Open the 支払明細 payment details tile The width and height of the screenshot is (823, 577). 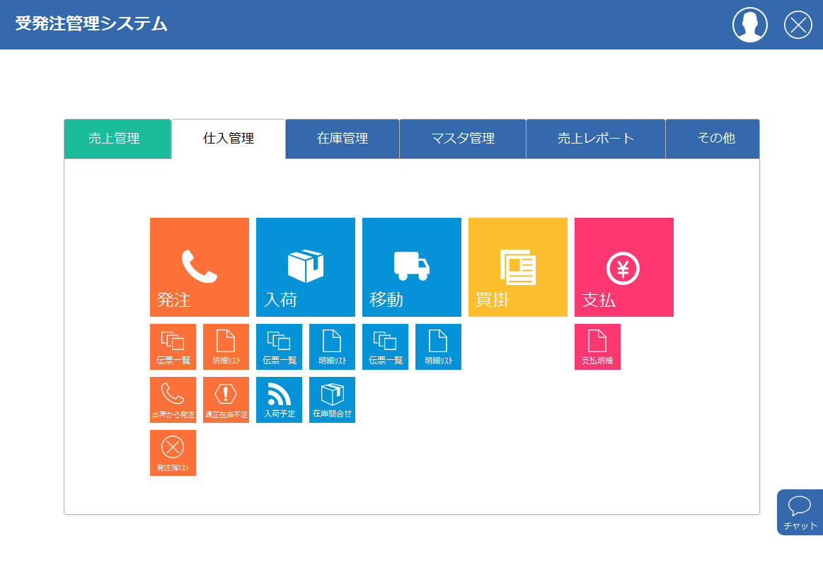(597, 346)
